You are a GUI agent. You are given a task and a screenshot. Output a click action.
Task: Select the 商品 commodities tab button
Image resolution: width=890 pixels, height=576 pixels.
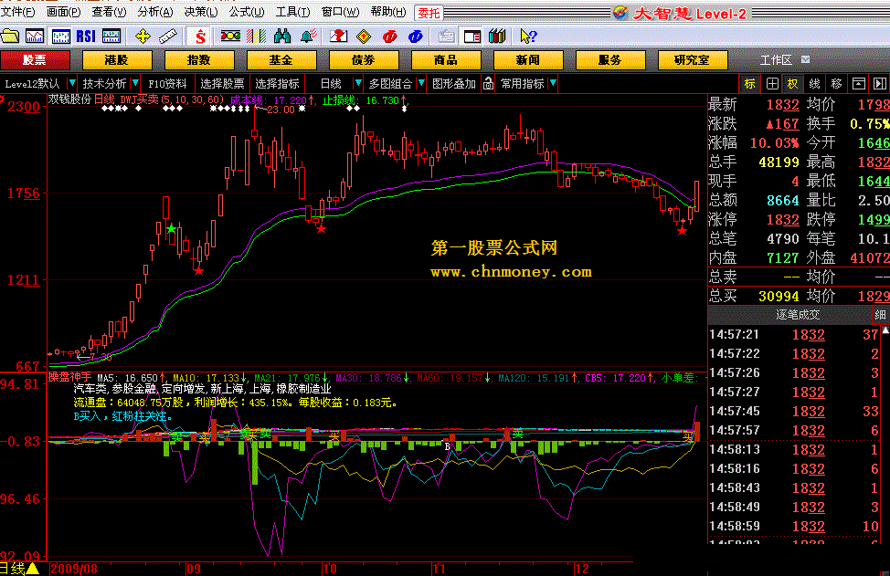pyautogui.click(x=446, y=60)
